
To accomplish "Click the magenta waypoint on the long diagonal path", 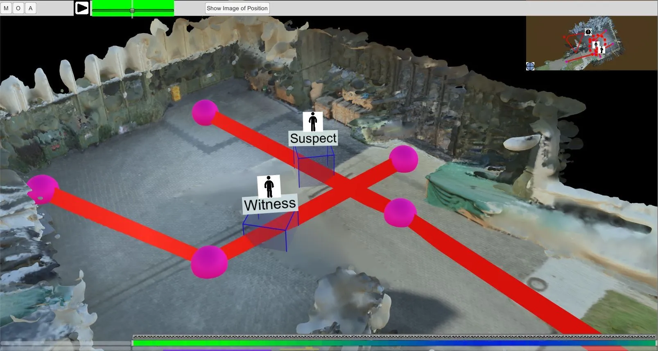I will [x=400, y=212].
